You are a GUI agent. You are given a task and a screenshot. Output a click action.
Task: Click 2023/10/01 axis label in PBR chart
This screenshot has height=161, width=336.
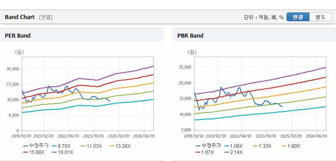coord(266,136)
